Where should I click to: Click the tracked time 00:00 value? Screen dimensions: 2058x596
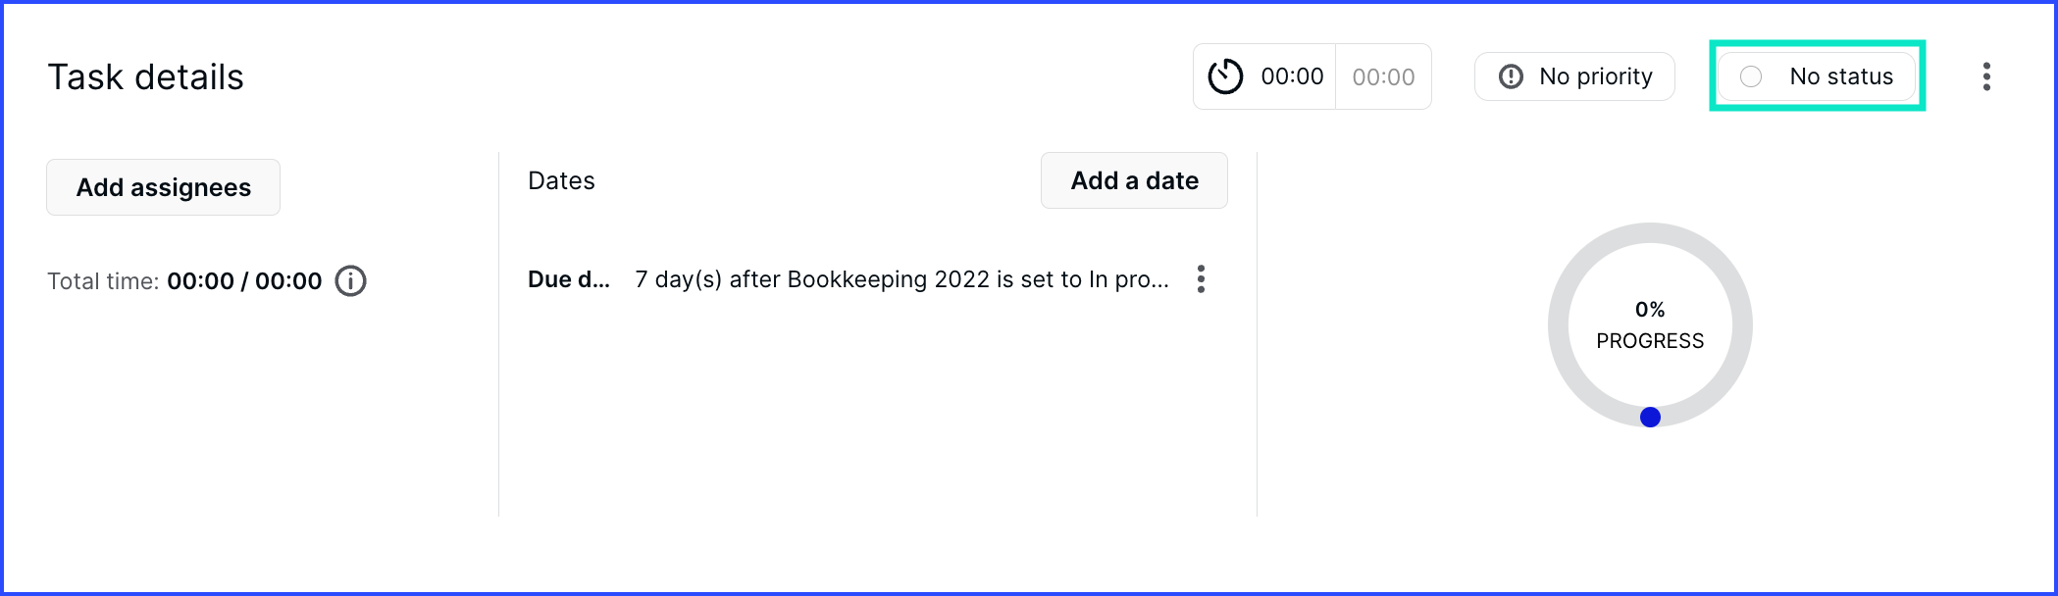(x=1292, y=76)
